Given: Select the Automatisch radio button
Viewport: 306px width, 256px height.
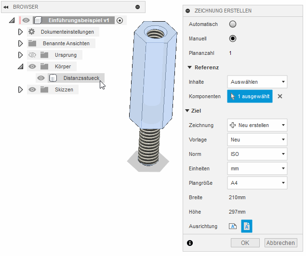Looking at the screenshot, I should point(233,24).
